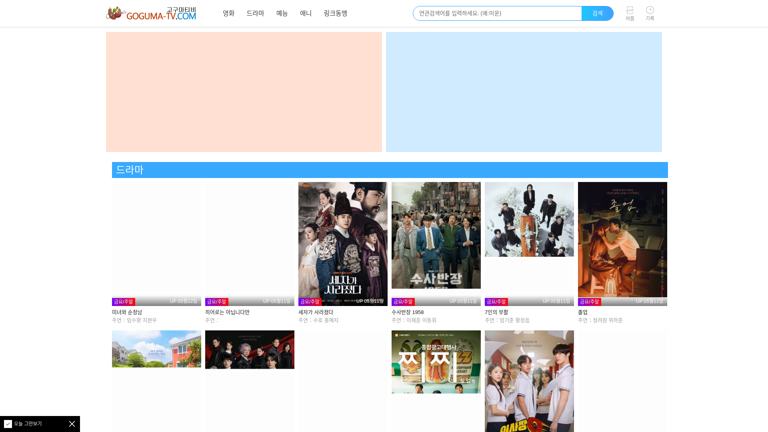Click the right light-blue banner ad
The image size is (768, 432).
pos(524,92)
